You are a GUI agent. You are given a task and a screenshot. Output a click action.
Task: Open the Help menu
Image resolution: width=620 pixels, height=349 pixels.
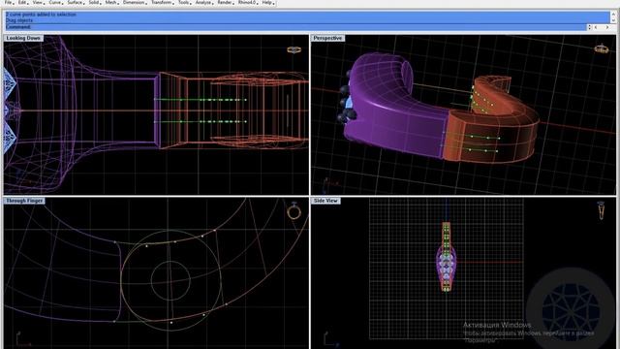[267, 2]
